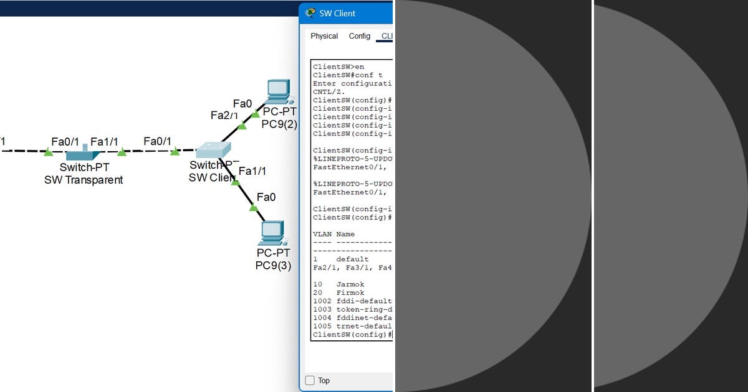The width and height of the screenshot is (748, 392).
Task: Click the Fa0/1 label between the switches
Action: click(158, 141)
